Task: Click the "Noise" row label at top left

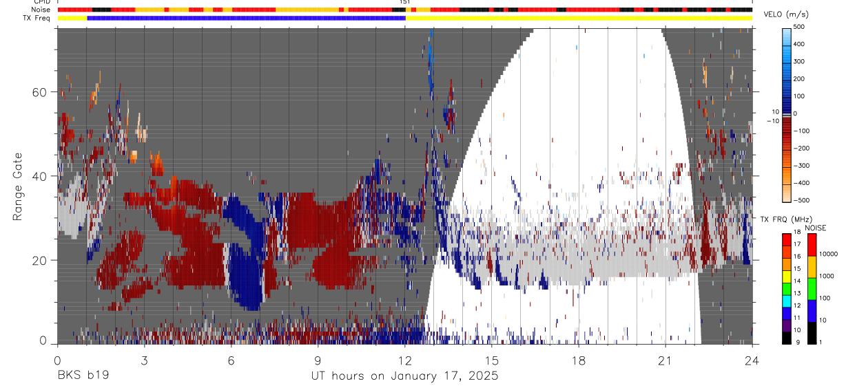Action: tap(40, 10)
